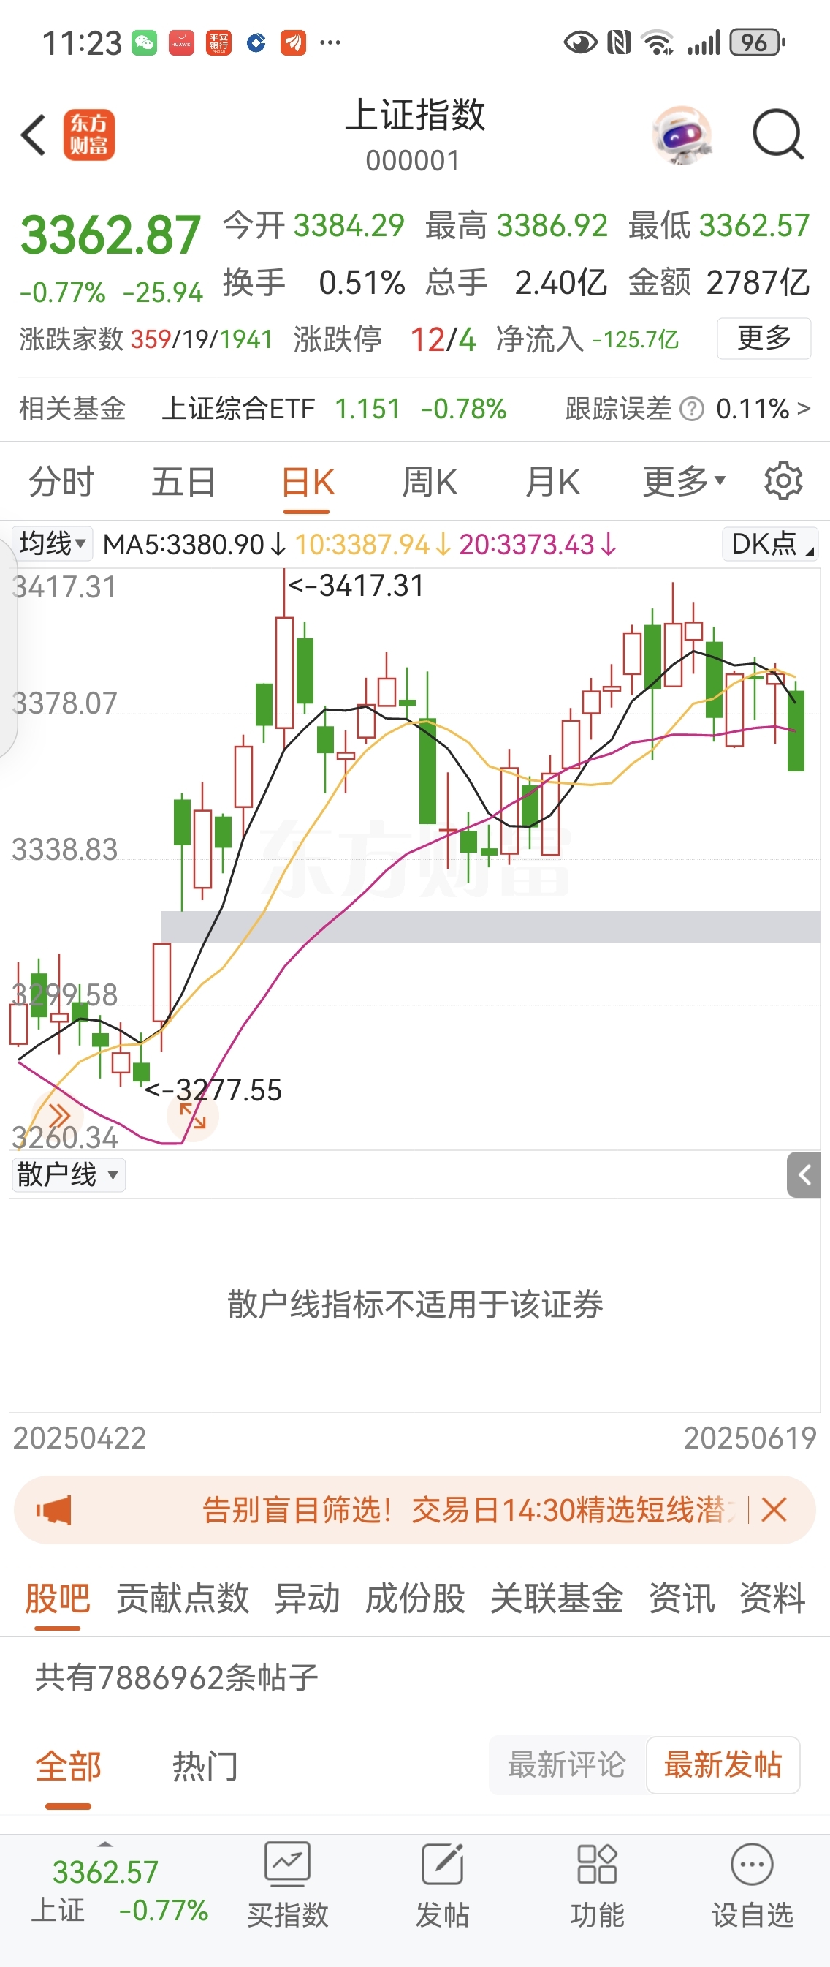This screenshot has height=1967, width=830.
Task: Open the 功能 grid icon
Action: (x=598, y=1864)
